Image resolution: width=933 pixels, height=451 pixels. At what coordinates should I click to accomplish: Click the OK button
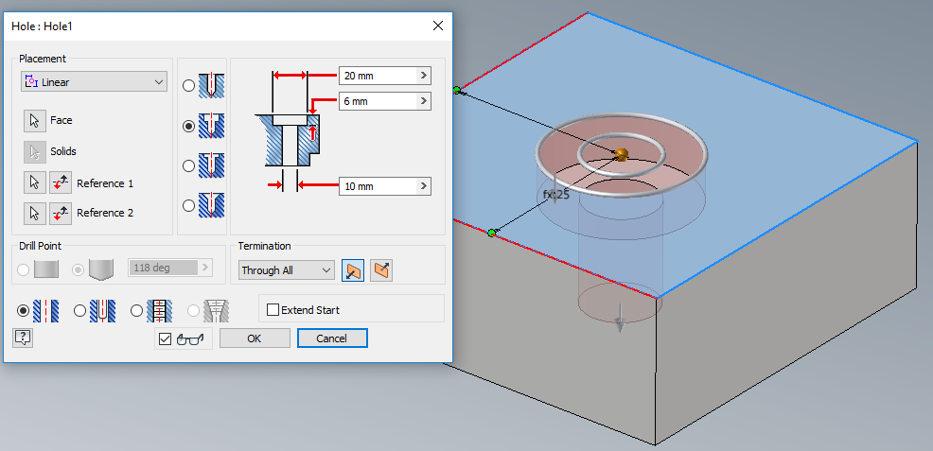255,338
